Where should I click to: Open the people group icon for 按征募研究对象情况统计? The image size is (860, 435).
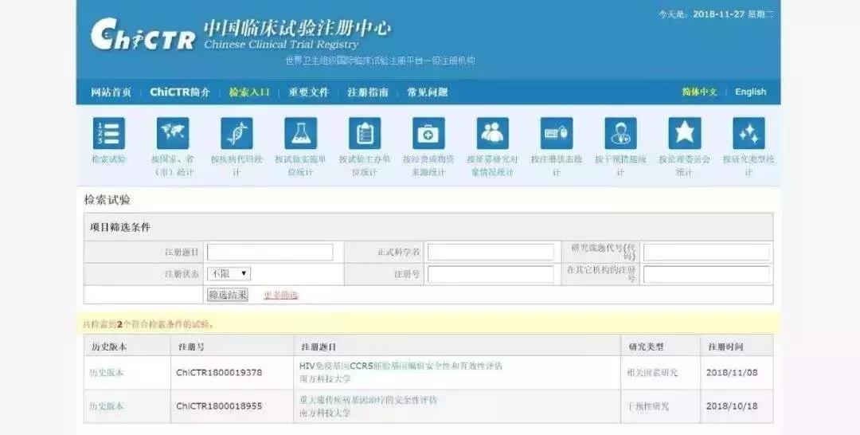coord(493,133)
